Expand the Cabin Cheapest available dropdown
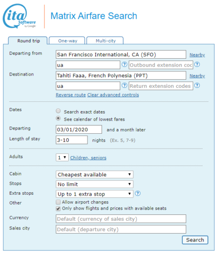 coord(94,175)
